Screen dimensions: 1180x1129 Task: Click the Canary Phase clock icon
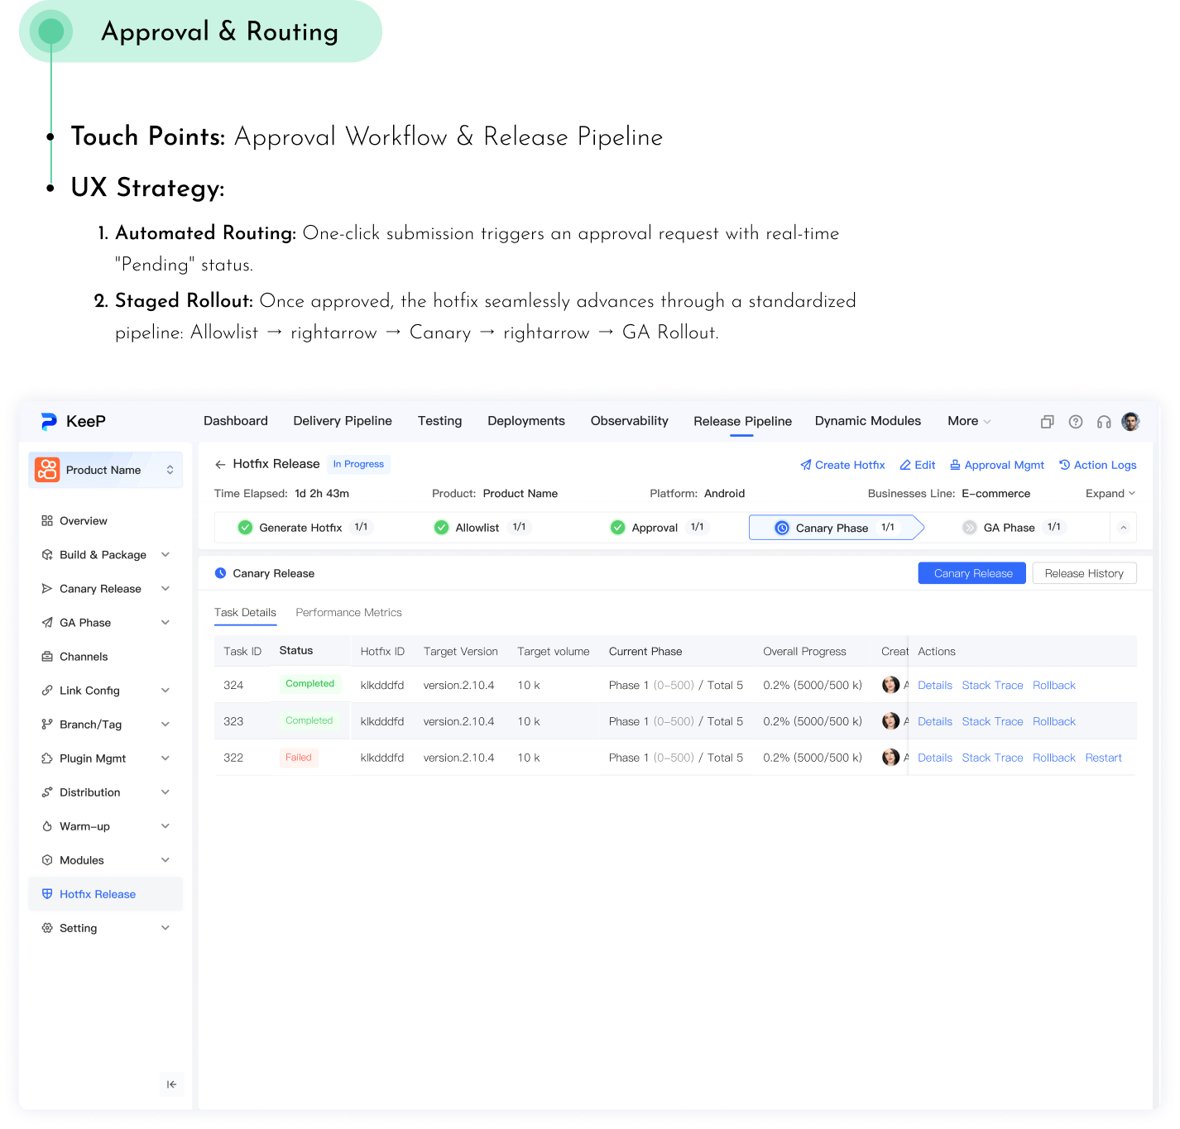point(782,528)
